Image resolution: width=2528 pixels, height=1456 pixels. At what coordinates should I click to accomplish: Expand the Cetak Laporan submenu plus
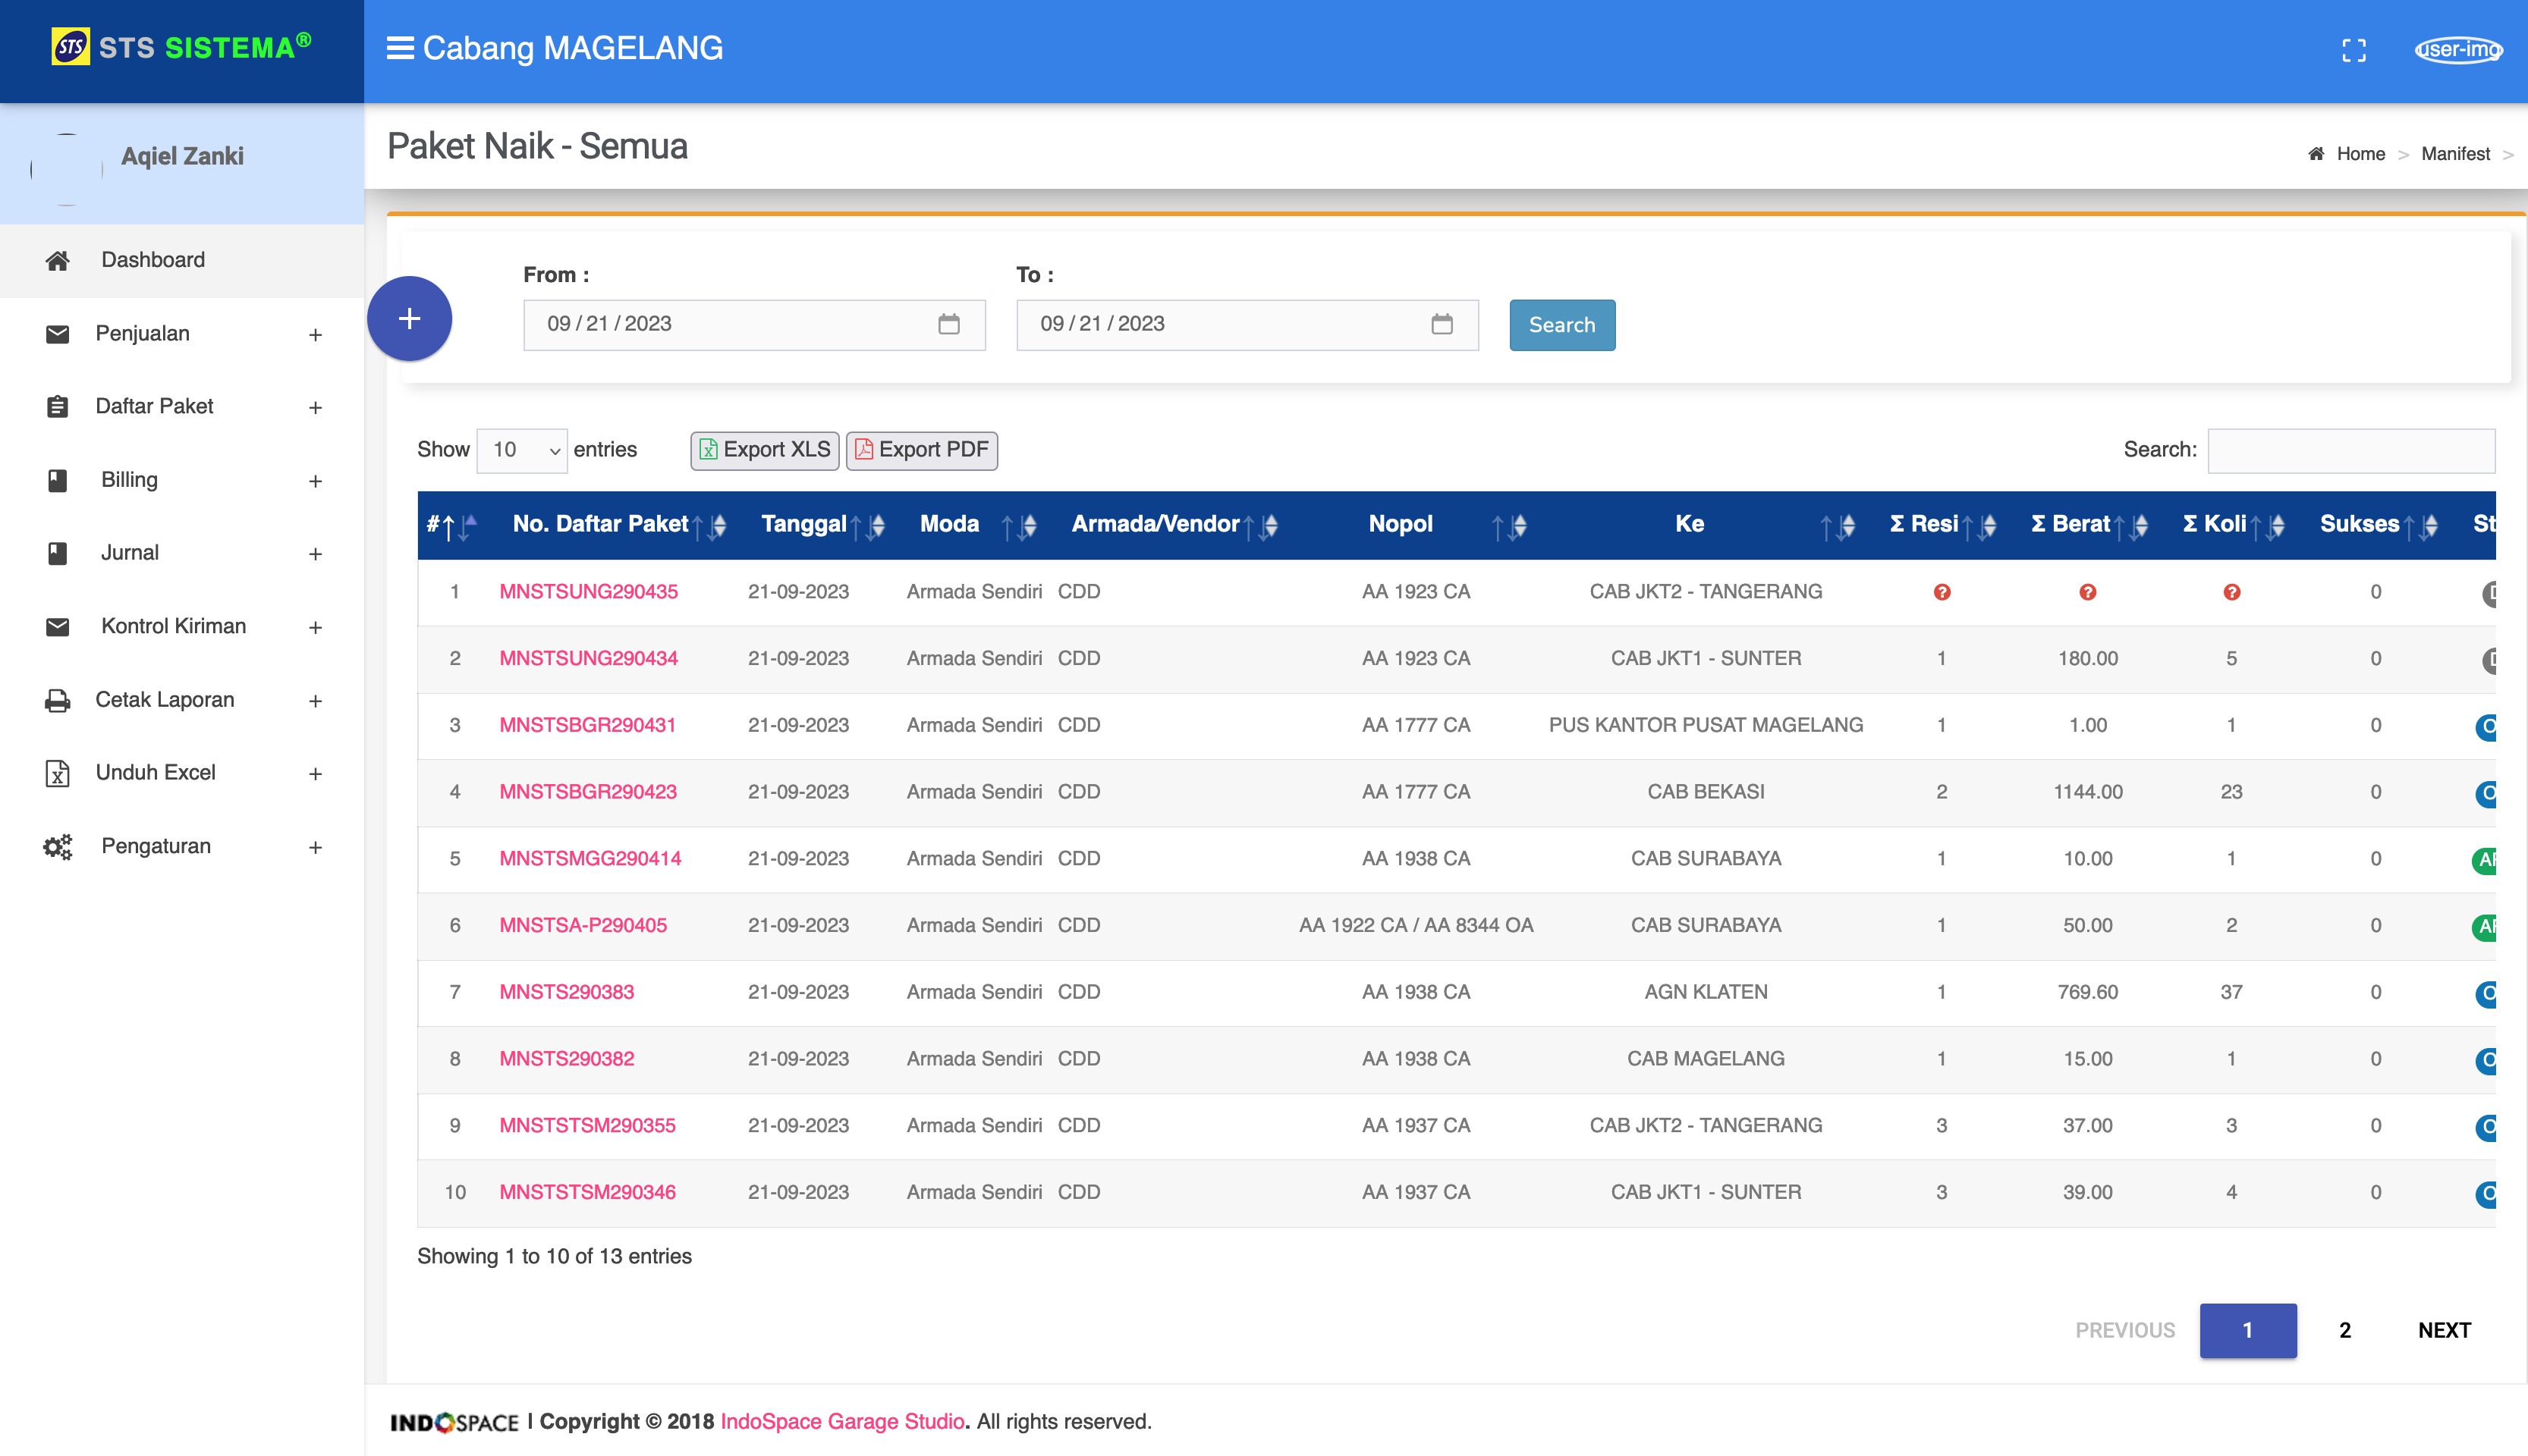[x=315, y=701]
